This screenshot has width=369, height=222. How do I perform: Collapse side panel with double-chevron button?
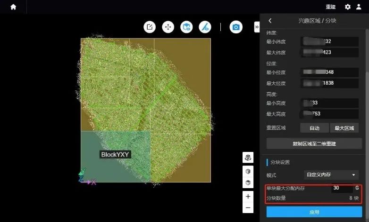coord(257,27)
